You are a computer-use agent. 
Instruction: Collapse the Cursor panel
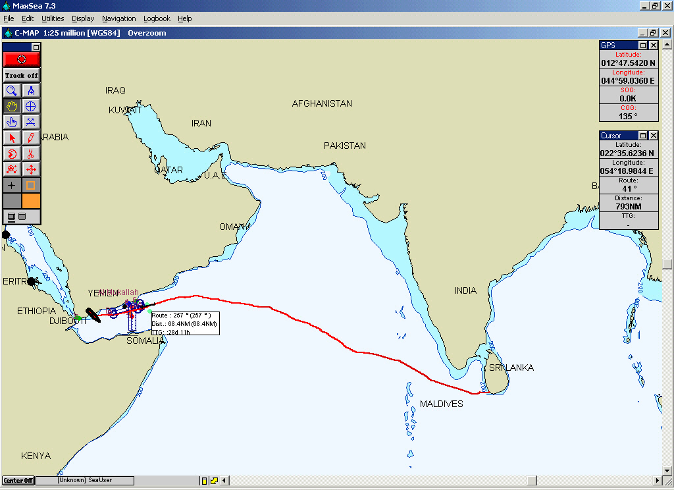[644, 136]
